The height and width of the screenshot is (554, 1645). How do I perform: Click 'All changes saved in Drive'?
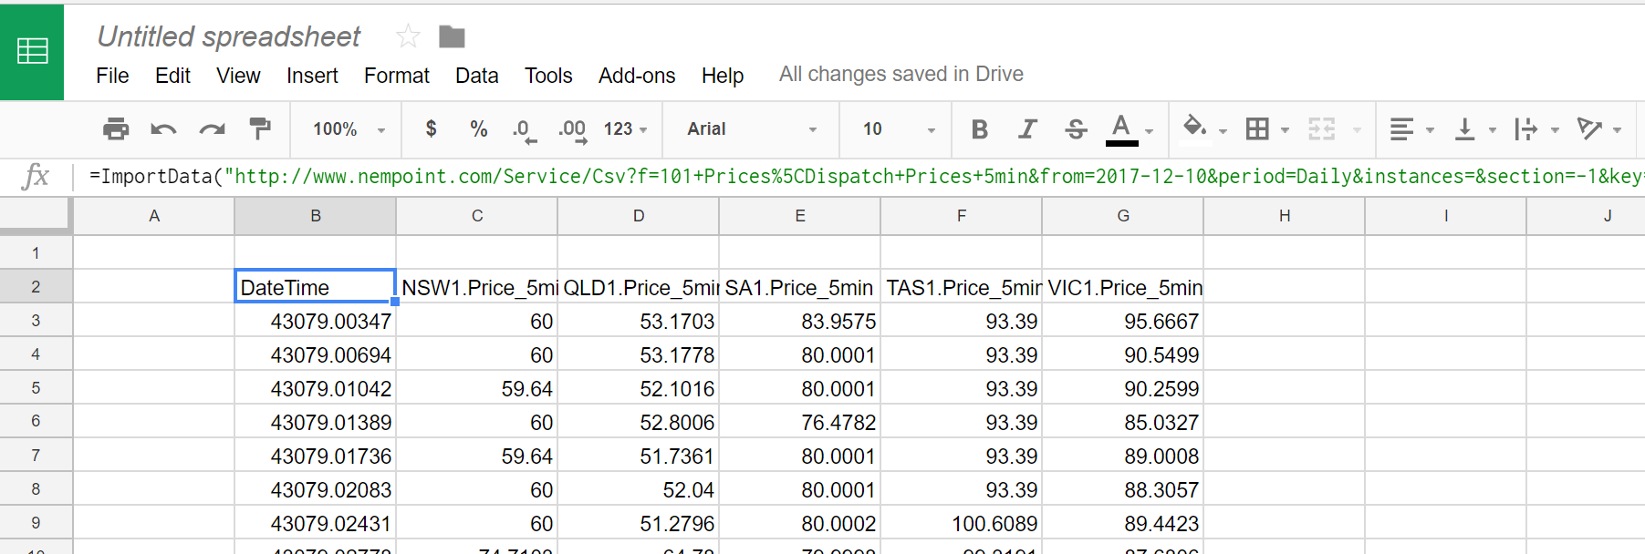point(901,74)
